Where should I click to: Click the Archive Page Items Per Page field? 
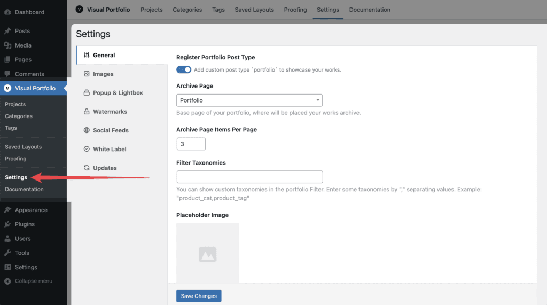(x=191, y=144)
